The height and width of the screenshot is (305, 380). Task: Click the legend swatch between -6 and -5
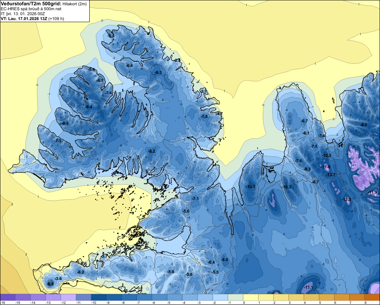(160, 297)
